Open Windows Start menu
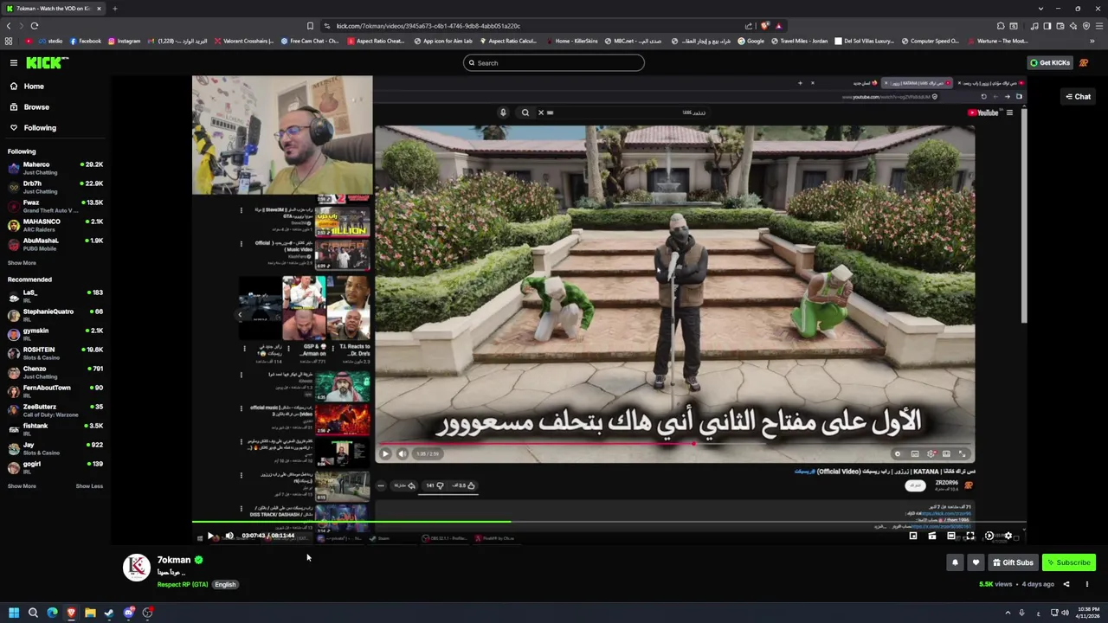This screenshot has height=623, width=1108. point(14,613)
